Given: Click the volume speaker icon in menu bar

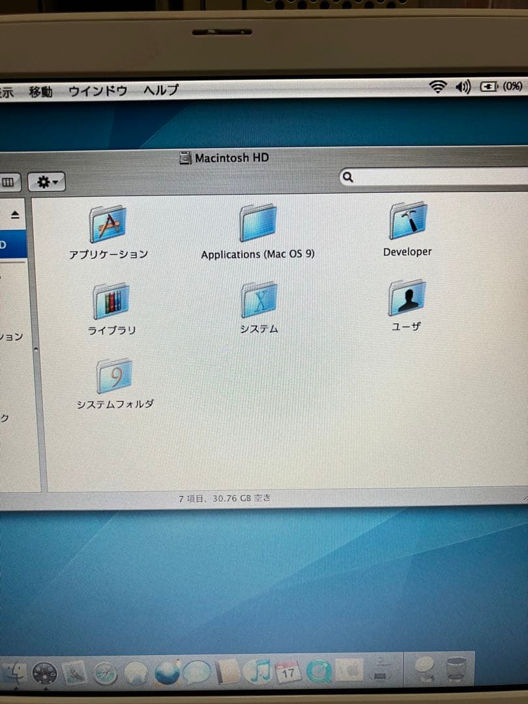Looking at the screenshot, I should (x=463, y=86).
